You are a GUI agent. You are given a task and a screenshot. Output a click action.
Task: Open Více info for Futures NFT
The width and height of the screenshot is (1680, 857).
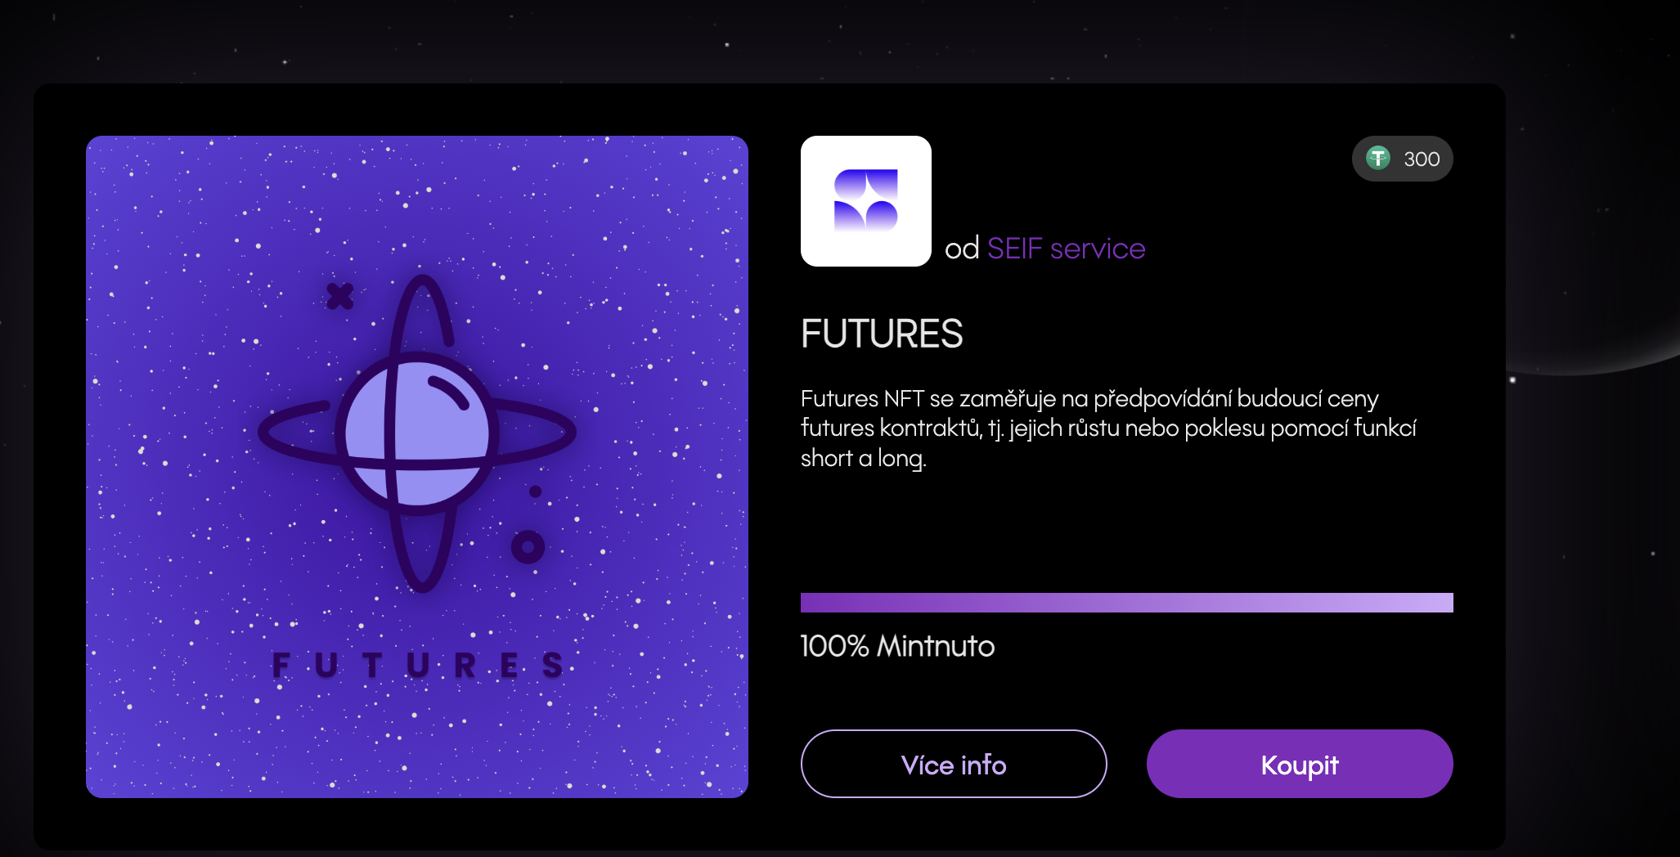(x=954, y=764)
